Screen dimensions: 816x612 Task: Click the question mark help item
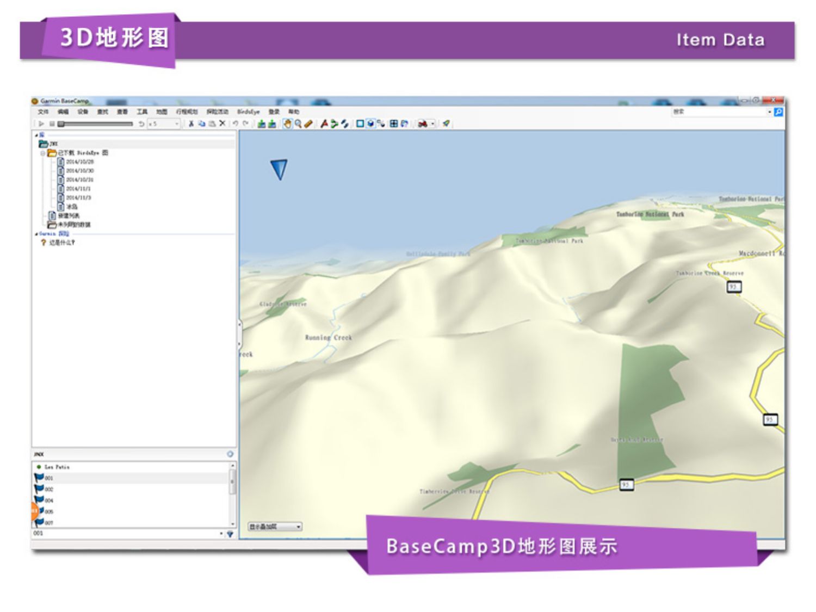coord(58,243)
